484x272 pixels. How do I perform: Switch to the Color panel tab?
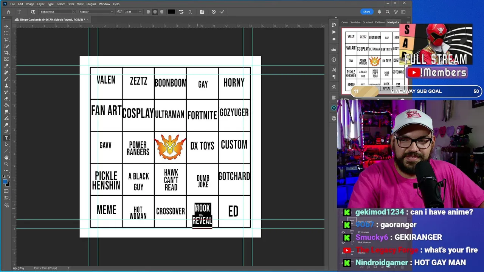pyautogui.click(x=344, y=22)
